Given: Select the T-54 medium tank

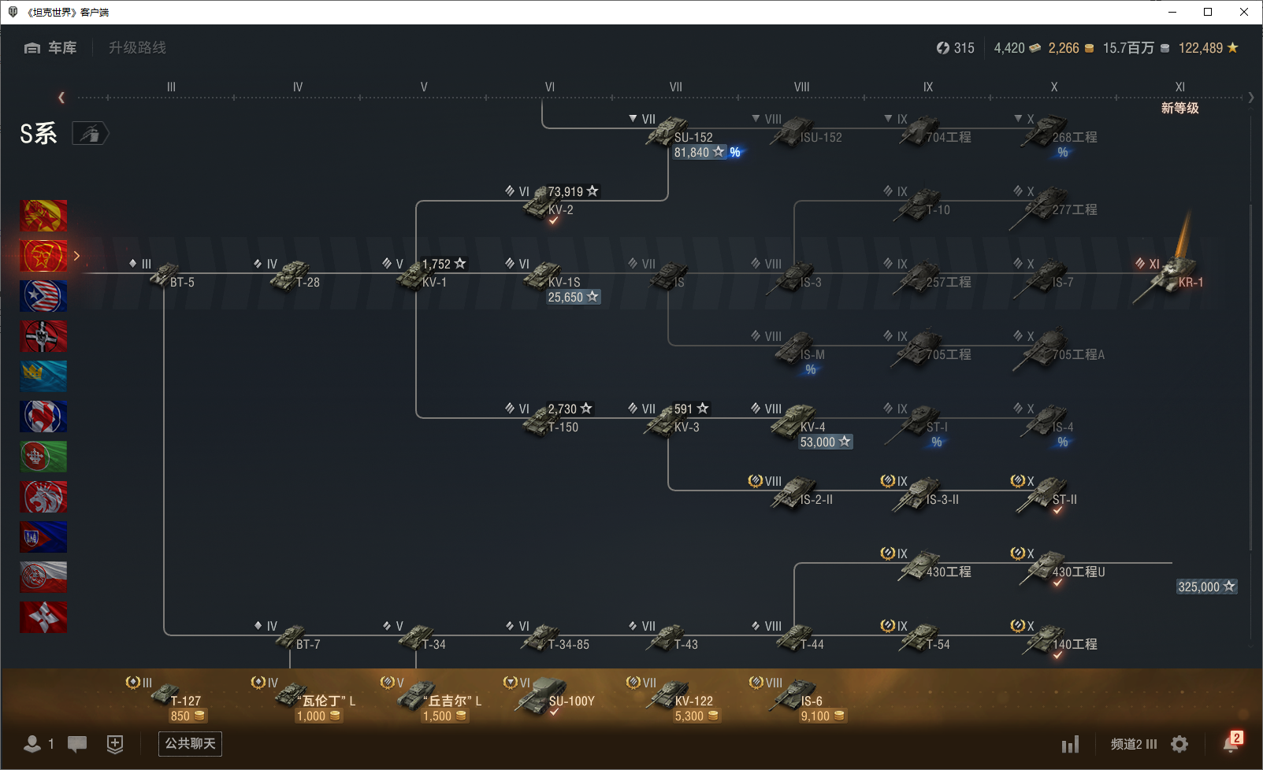Looking at the screenshot, I should pos(919,638).
